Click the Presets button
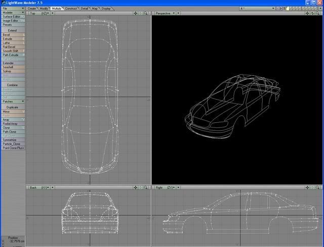Image resolution: width=324 pixels, height=247 pixels. [13, 25]
